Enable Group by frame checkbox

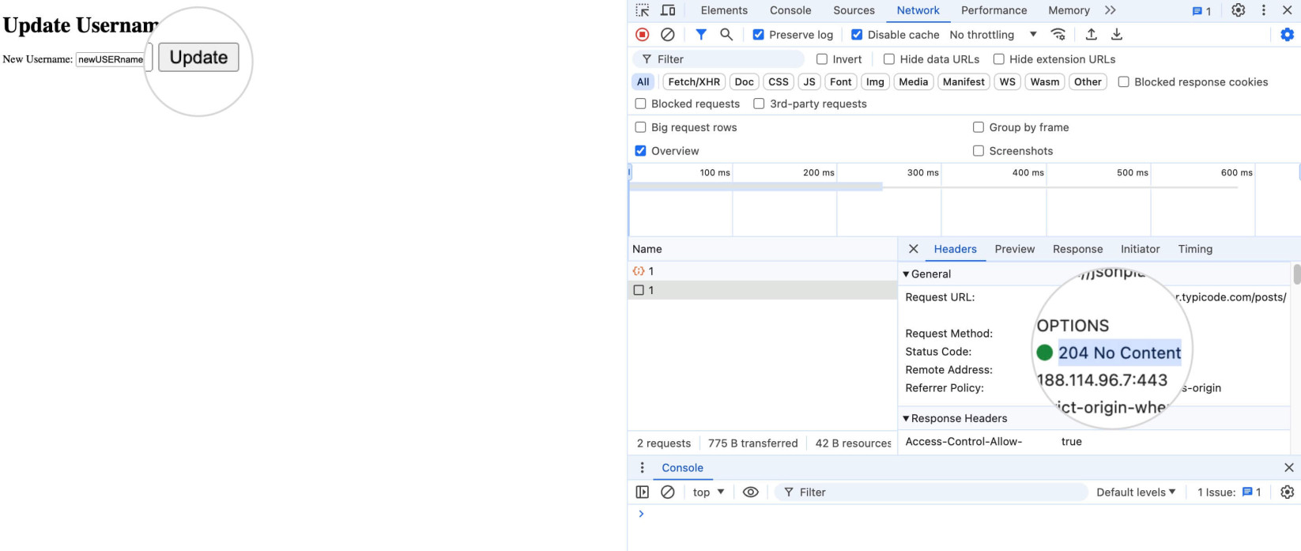979,127
